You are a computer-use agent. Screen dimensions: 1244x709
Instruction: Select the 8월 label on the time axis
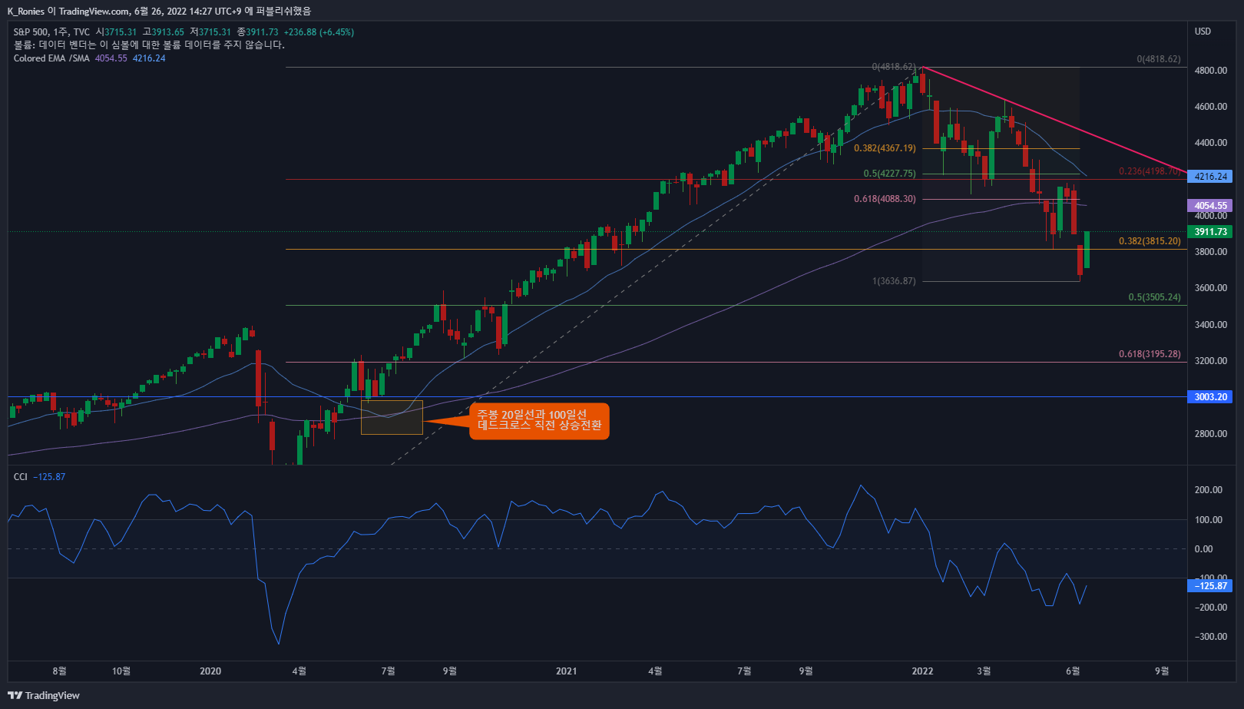[59, 671]
